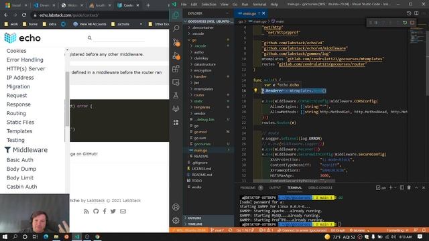Screen dimensions: 429x241
Task: Open Explorer more actions ellipsis
Action: [x=227, y=13]
